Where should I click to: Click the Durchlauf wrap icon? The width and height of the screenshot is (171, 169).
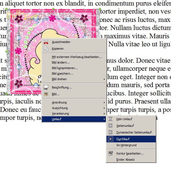pos(110,139)
